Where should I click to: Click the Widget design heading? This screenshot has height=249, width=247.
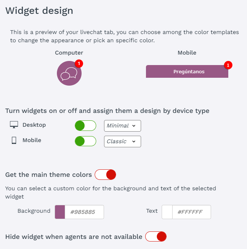click(x=39, y=10)
